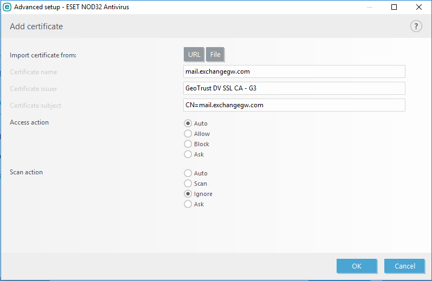Select Ask under Access action

click(x=188, y=154)
